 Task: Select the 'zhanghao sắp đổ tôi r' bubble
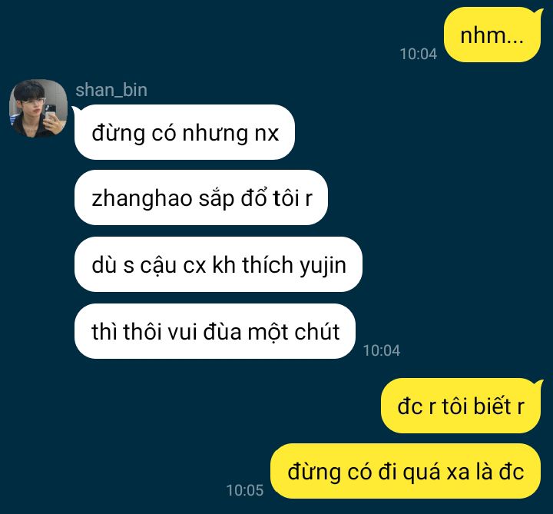click(x=201, y=197)
